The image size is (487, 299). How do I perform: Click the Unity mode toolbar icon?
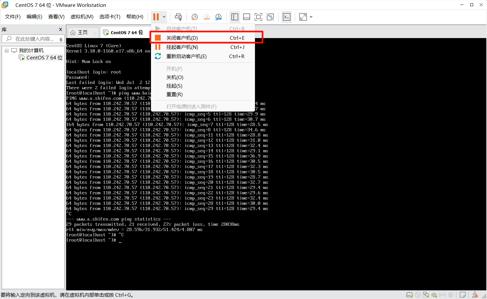[x=270, y=17]
